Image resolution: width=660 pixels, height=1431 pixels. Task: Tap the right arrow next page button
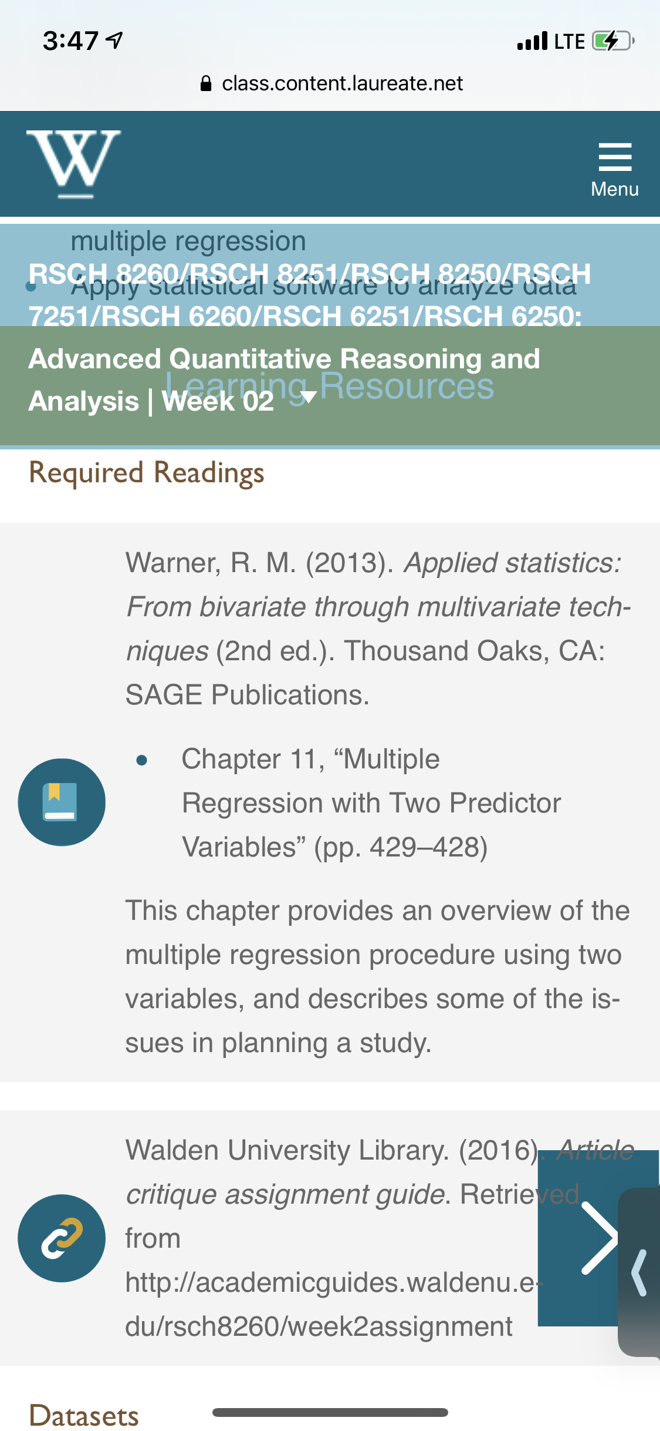pos(597,1238)
